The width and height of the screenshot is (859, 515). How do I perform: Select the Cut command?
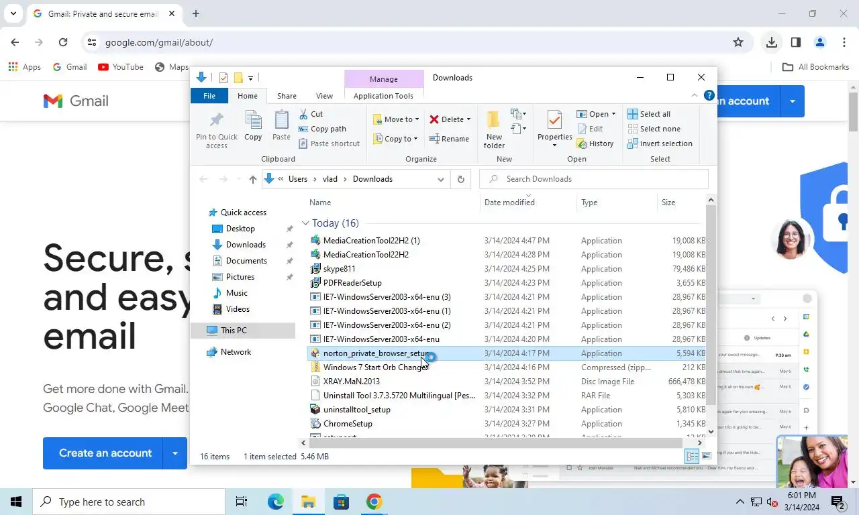311,114
